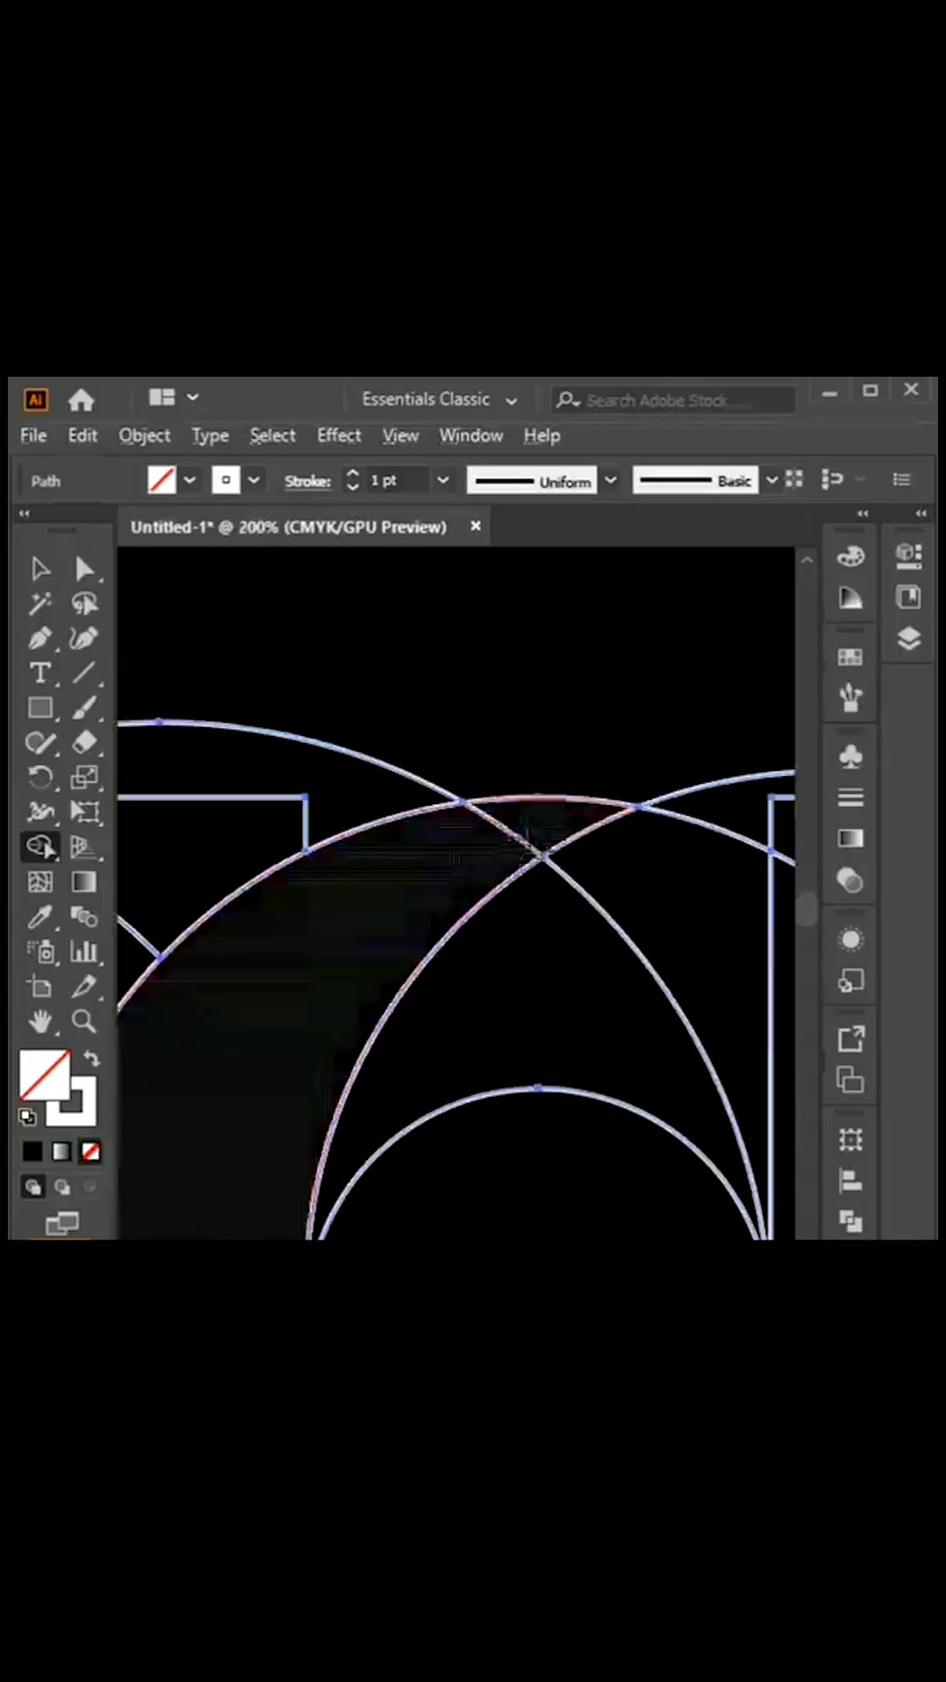Select the Type tool
Screen dimensions: 946x1682
pos(39,674)
